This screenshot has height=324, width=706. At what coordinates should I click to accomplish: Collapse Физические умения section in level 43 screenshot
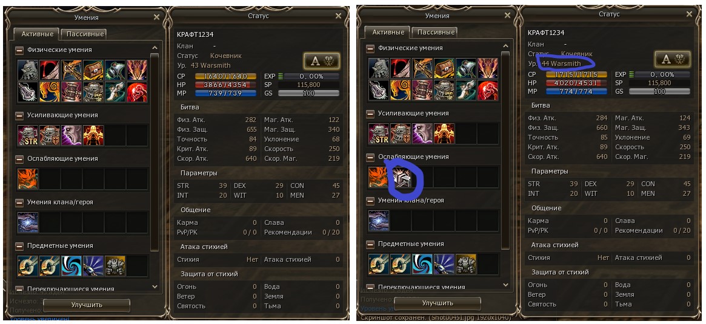coord(19,50)
